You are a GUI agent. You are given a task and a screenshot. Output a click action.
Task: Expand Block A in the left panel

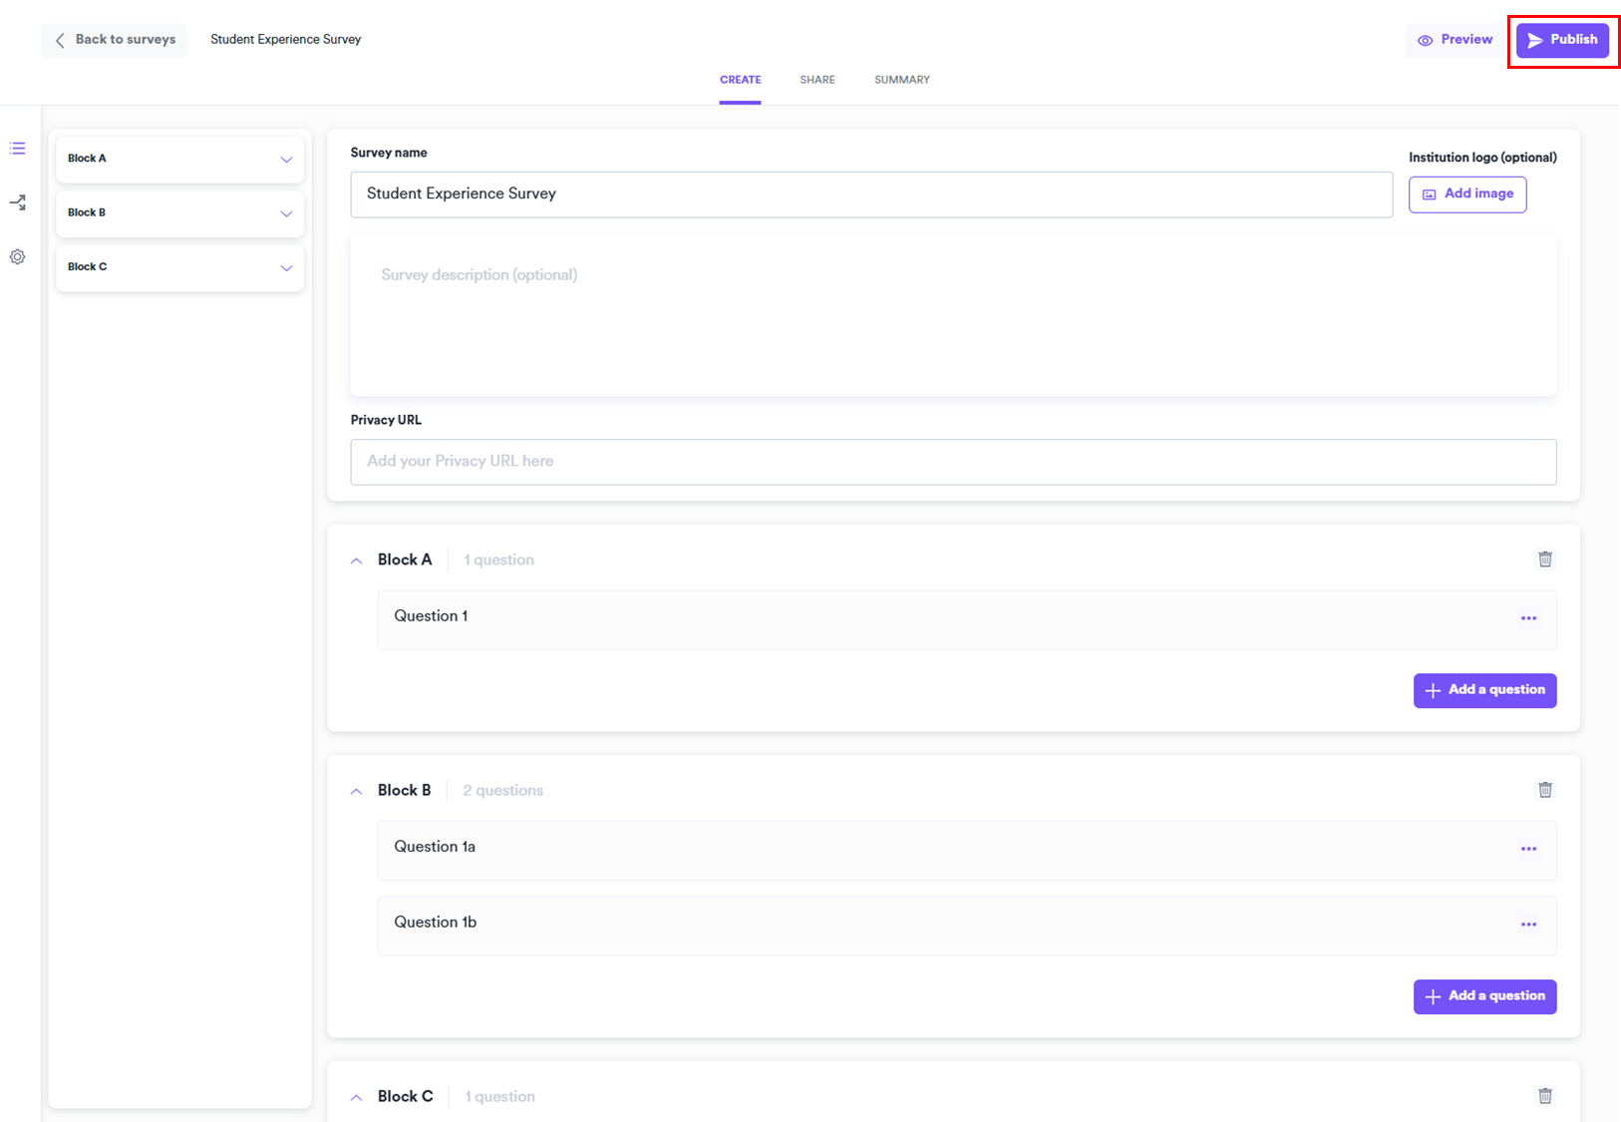coord(286,160)
